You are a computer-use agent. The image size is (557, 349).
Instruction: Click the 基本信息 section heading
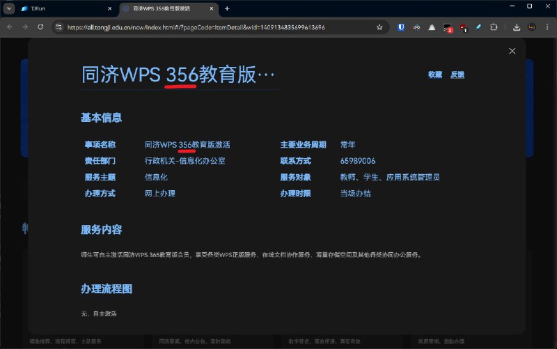point(101,118)
